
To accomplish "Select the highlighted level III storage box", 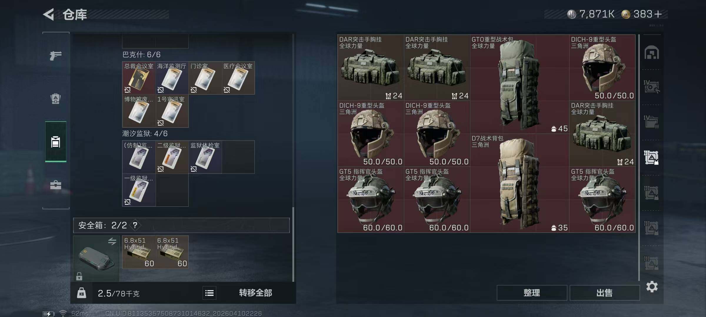I will click(651, 158).
